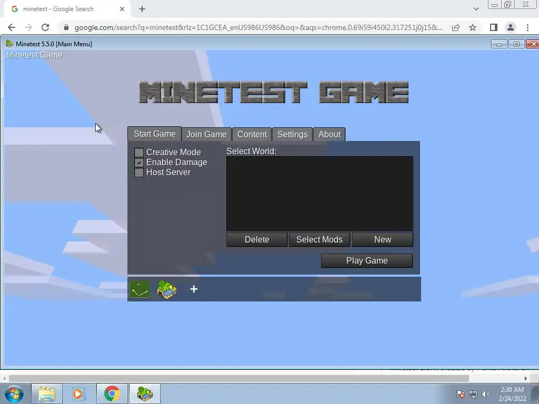The height and width of the screenshot is (404, 539).
Task: Select the Development Test game icon
Action: click(x=139, y=289)
